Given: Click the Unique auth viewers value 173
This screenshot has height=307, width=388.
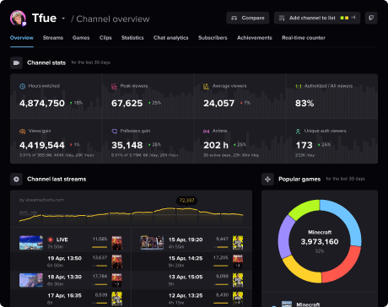Looking at the screenshot, I should click(304, 145).
